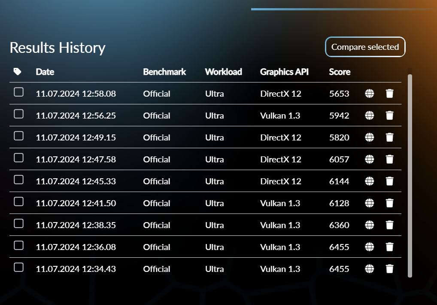Click the score 6128
Image resolution: width=437 pixels, height=305 pixels.
[x=339, y=203]
